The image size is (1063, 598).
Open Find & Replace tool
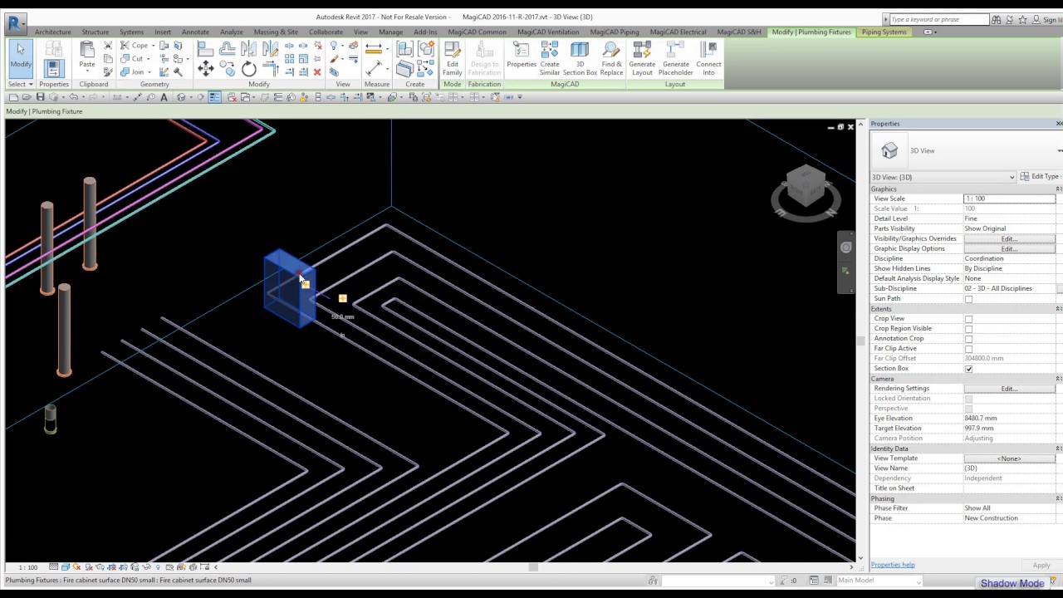tap(611, 58)
